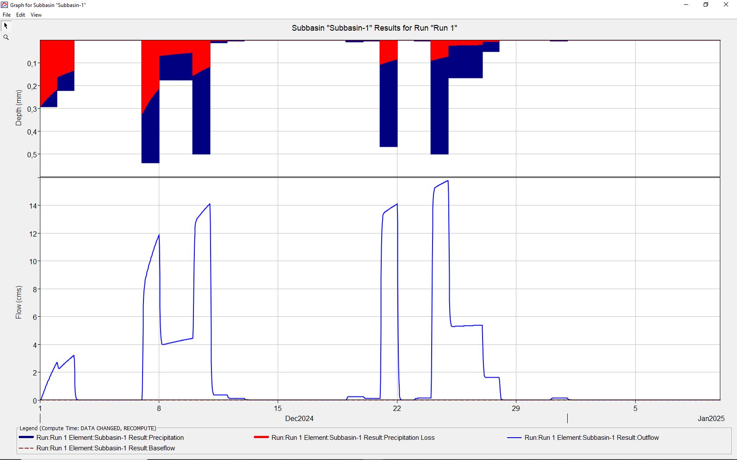Screen dimensions: 737x460
Task: Click the chart title for Run 1
Action: coord(374,28)
